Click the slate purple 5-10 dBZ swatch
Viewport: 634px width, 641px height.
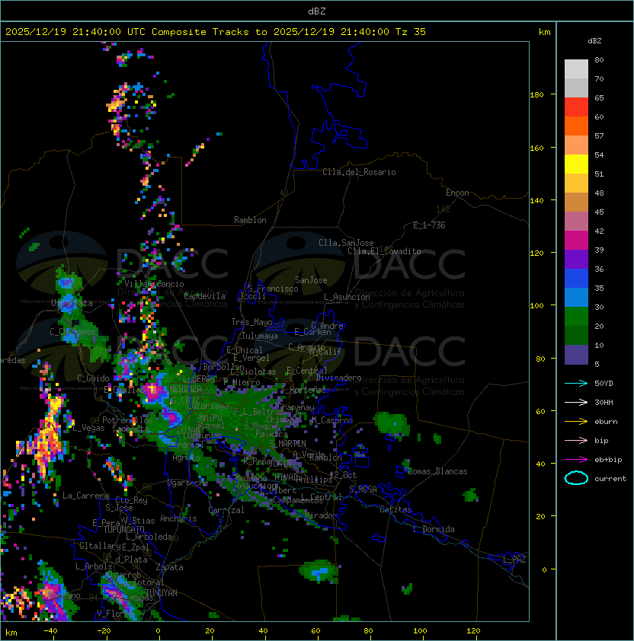click(576, 355)
